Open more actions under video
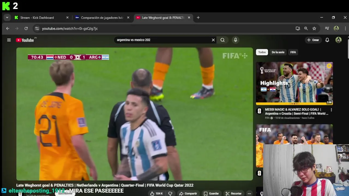The height and width of the screenshot is (196, 349). point(249,194)
